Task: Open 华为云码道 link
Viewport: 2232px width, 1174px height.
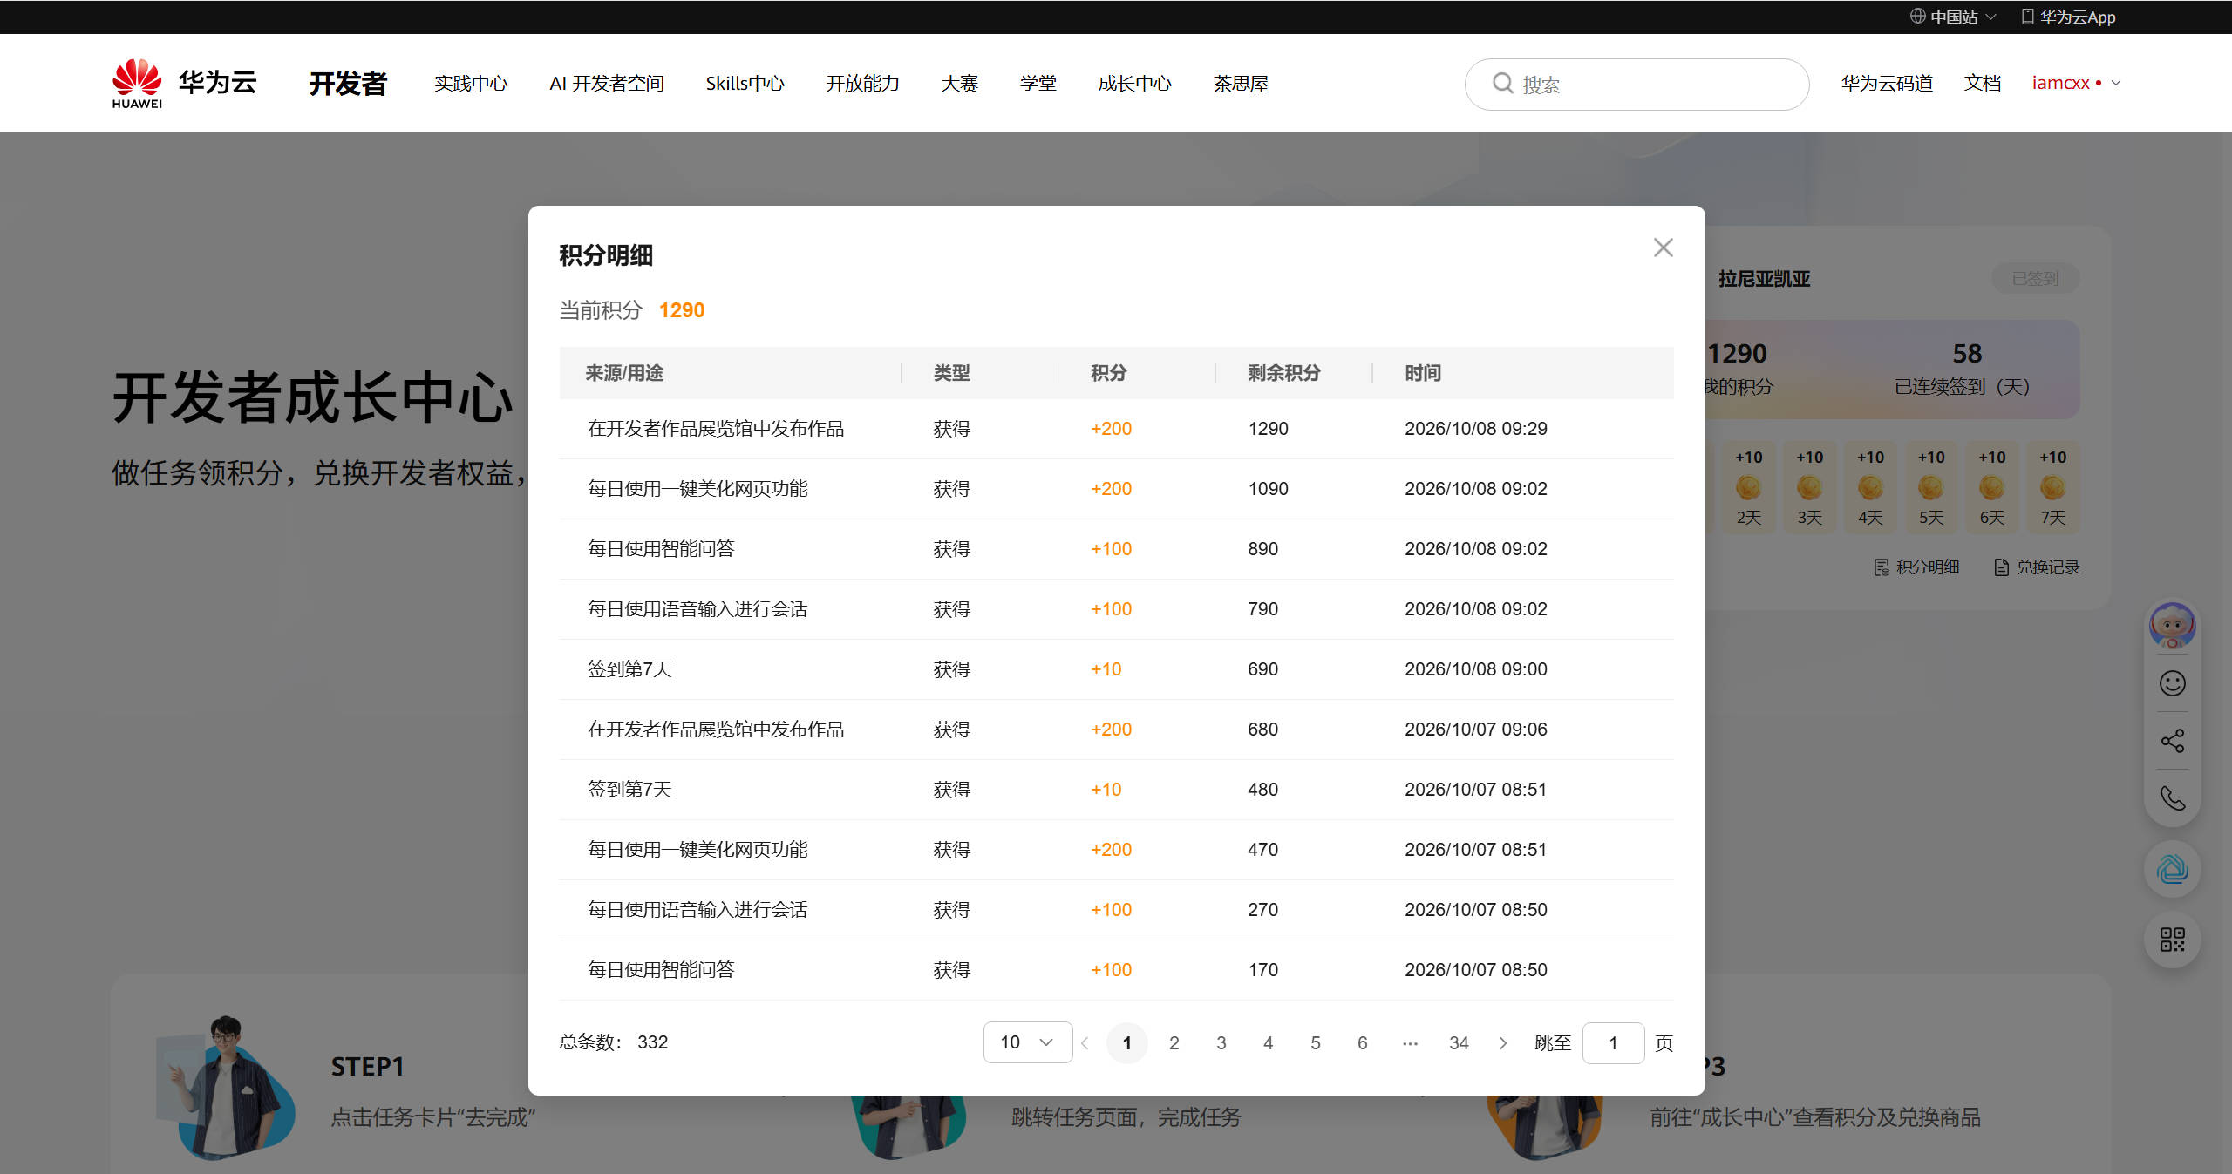Action: coord(1887,84)
